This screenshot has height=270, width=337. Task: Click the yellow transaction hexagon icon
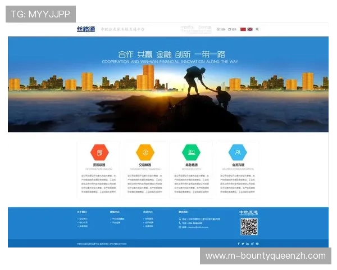145,152
